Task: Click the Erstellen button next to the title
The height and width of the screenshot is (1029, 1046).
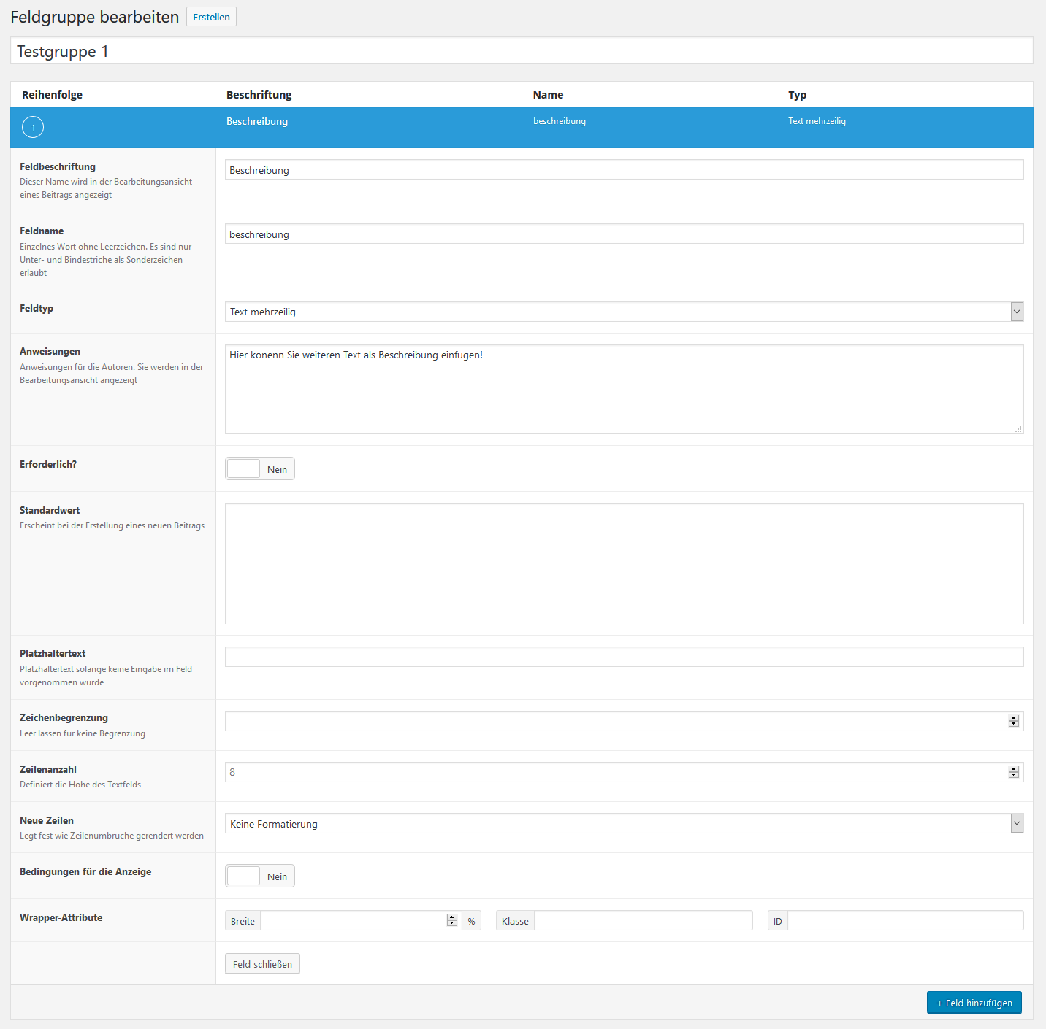Action: [x=211, y=17]
